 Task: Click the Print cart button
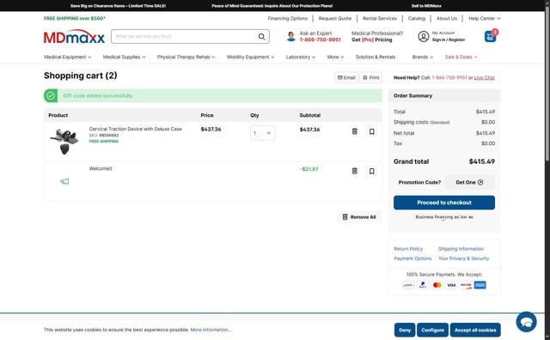(370, 77)
